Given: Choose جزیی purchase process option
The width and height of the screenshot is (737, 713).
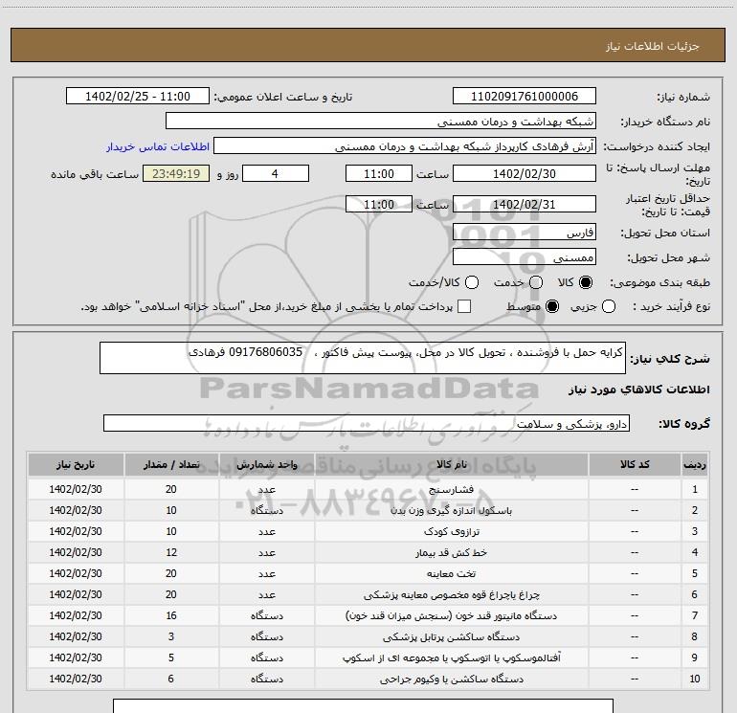Looking at the screenshot, I should click(609, 306).
